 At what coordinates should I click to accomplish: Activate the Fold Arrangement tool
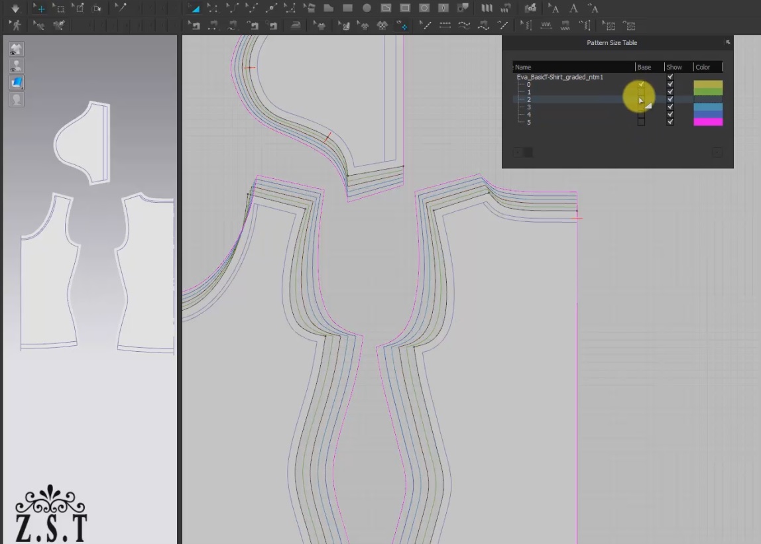tap(97, 8)
